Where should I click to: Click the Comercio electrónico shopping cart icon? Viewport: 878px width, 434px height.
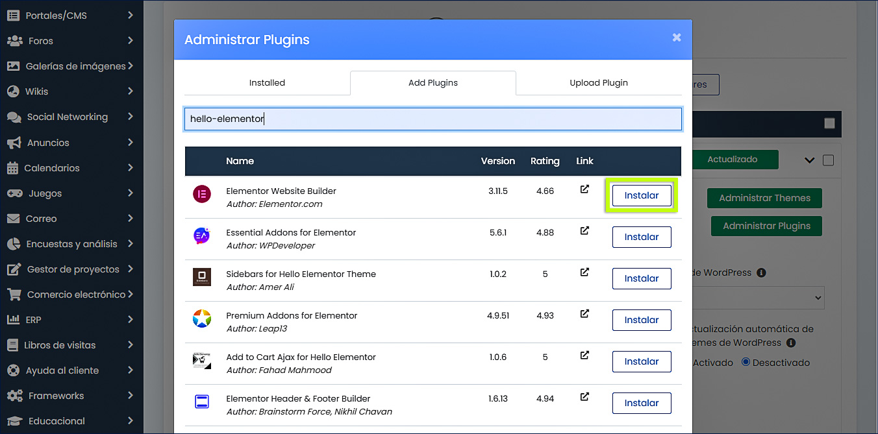pos(13,294)
